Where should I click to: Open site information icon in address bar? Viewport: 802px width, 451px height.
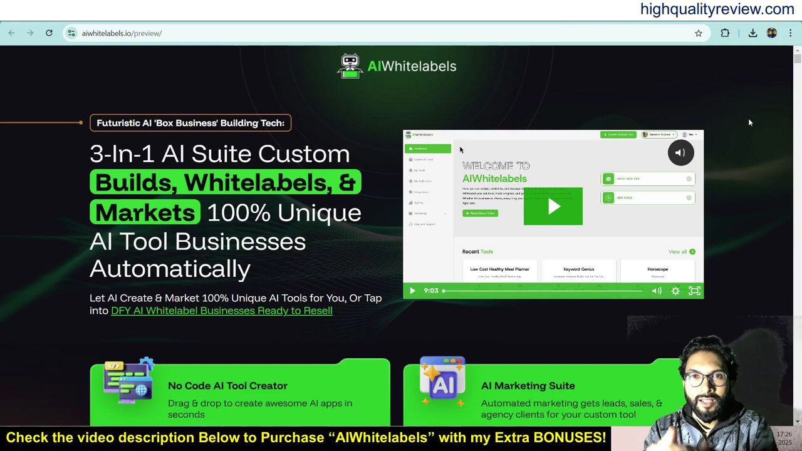71,33
